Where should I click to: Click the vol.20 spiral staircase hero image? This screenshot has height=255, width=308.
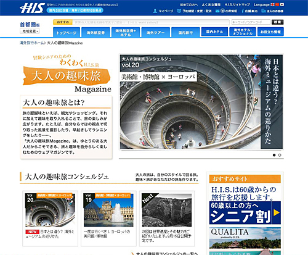(x=201, y=102)
